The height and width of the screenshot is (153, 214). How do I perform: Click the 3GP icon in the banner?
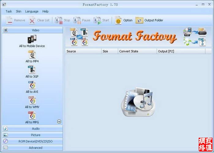click(x=84, y=32)
